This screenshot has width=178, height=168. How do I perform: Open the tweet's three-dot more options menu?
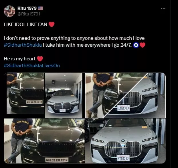coord(163,9)
